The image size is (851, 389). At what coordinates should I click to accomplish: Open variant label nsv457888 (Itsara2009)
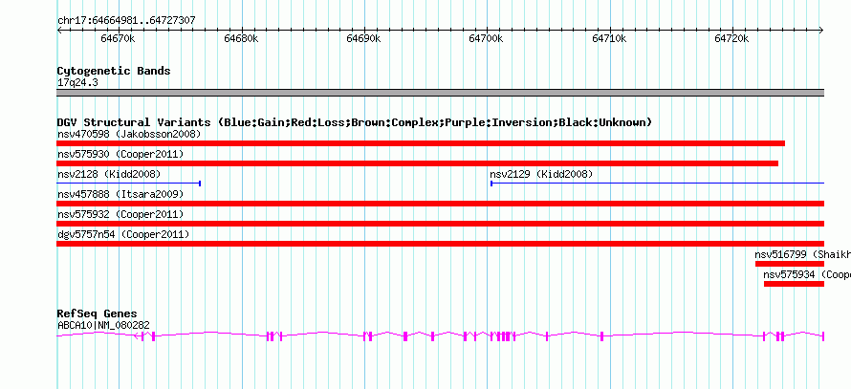pyautogui.click(x=120, y=194)
